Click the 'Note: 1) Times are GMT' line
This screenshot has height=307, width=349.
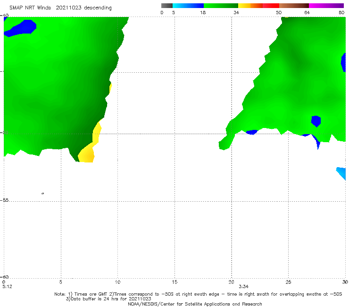(198, 294)
